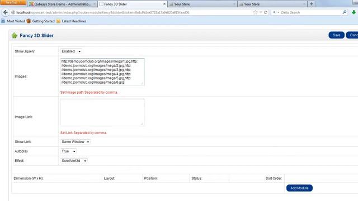Open the Getting Started bookmark

coord(40,21)
